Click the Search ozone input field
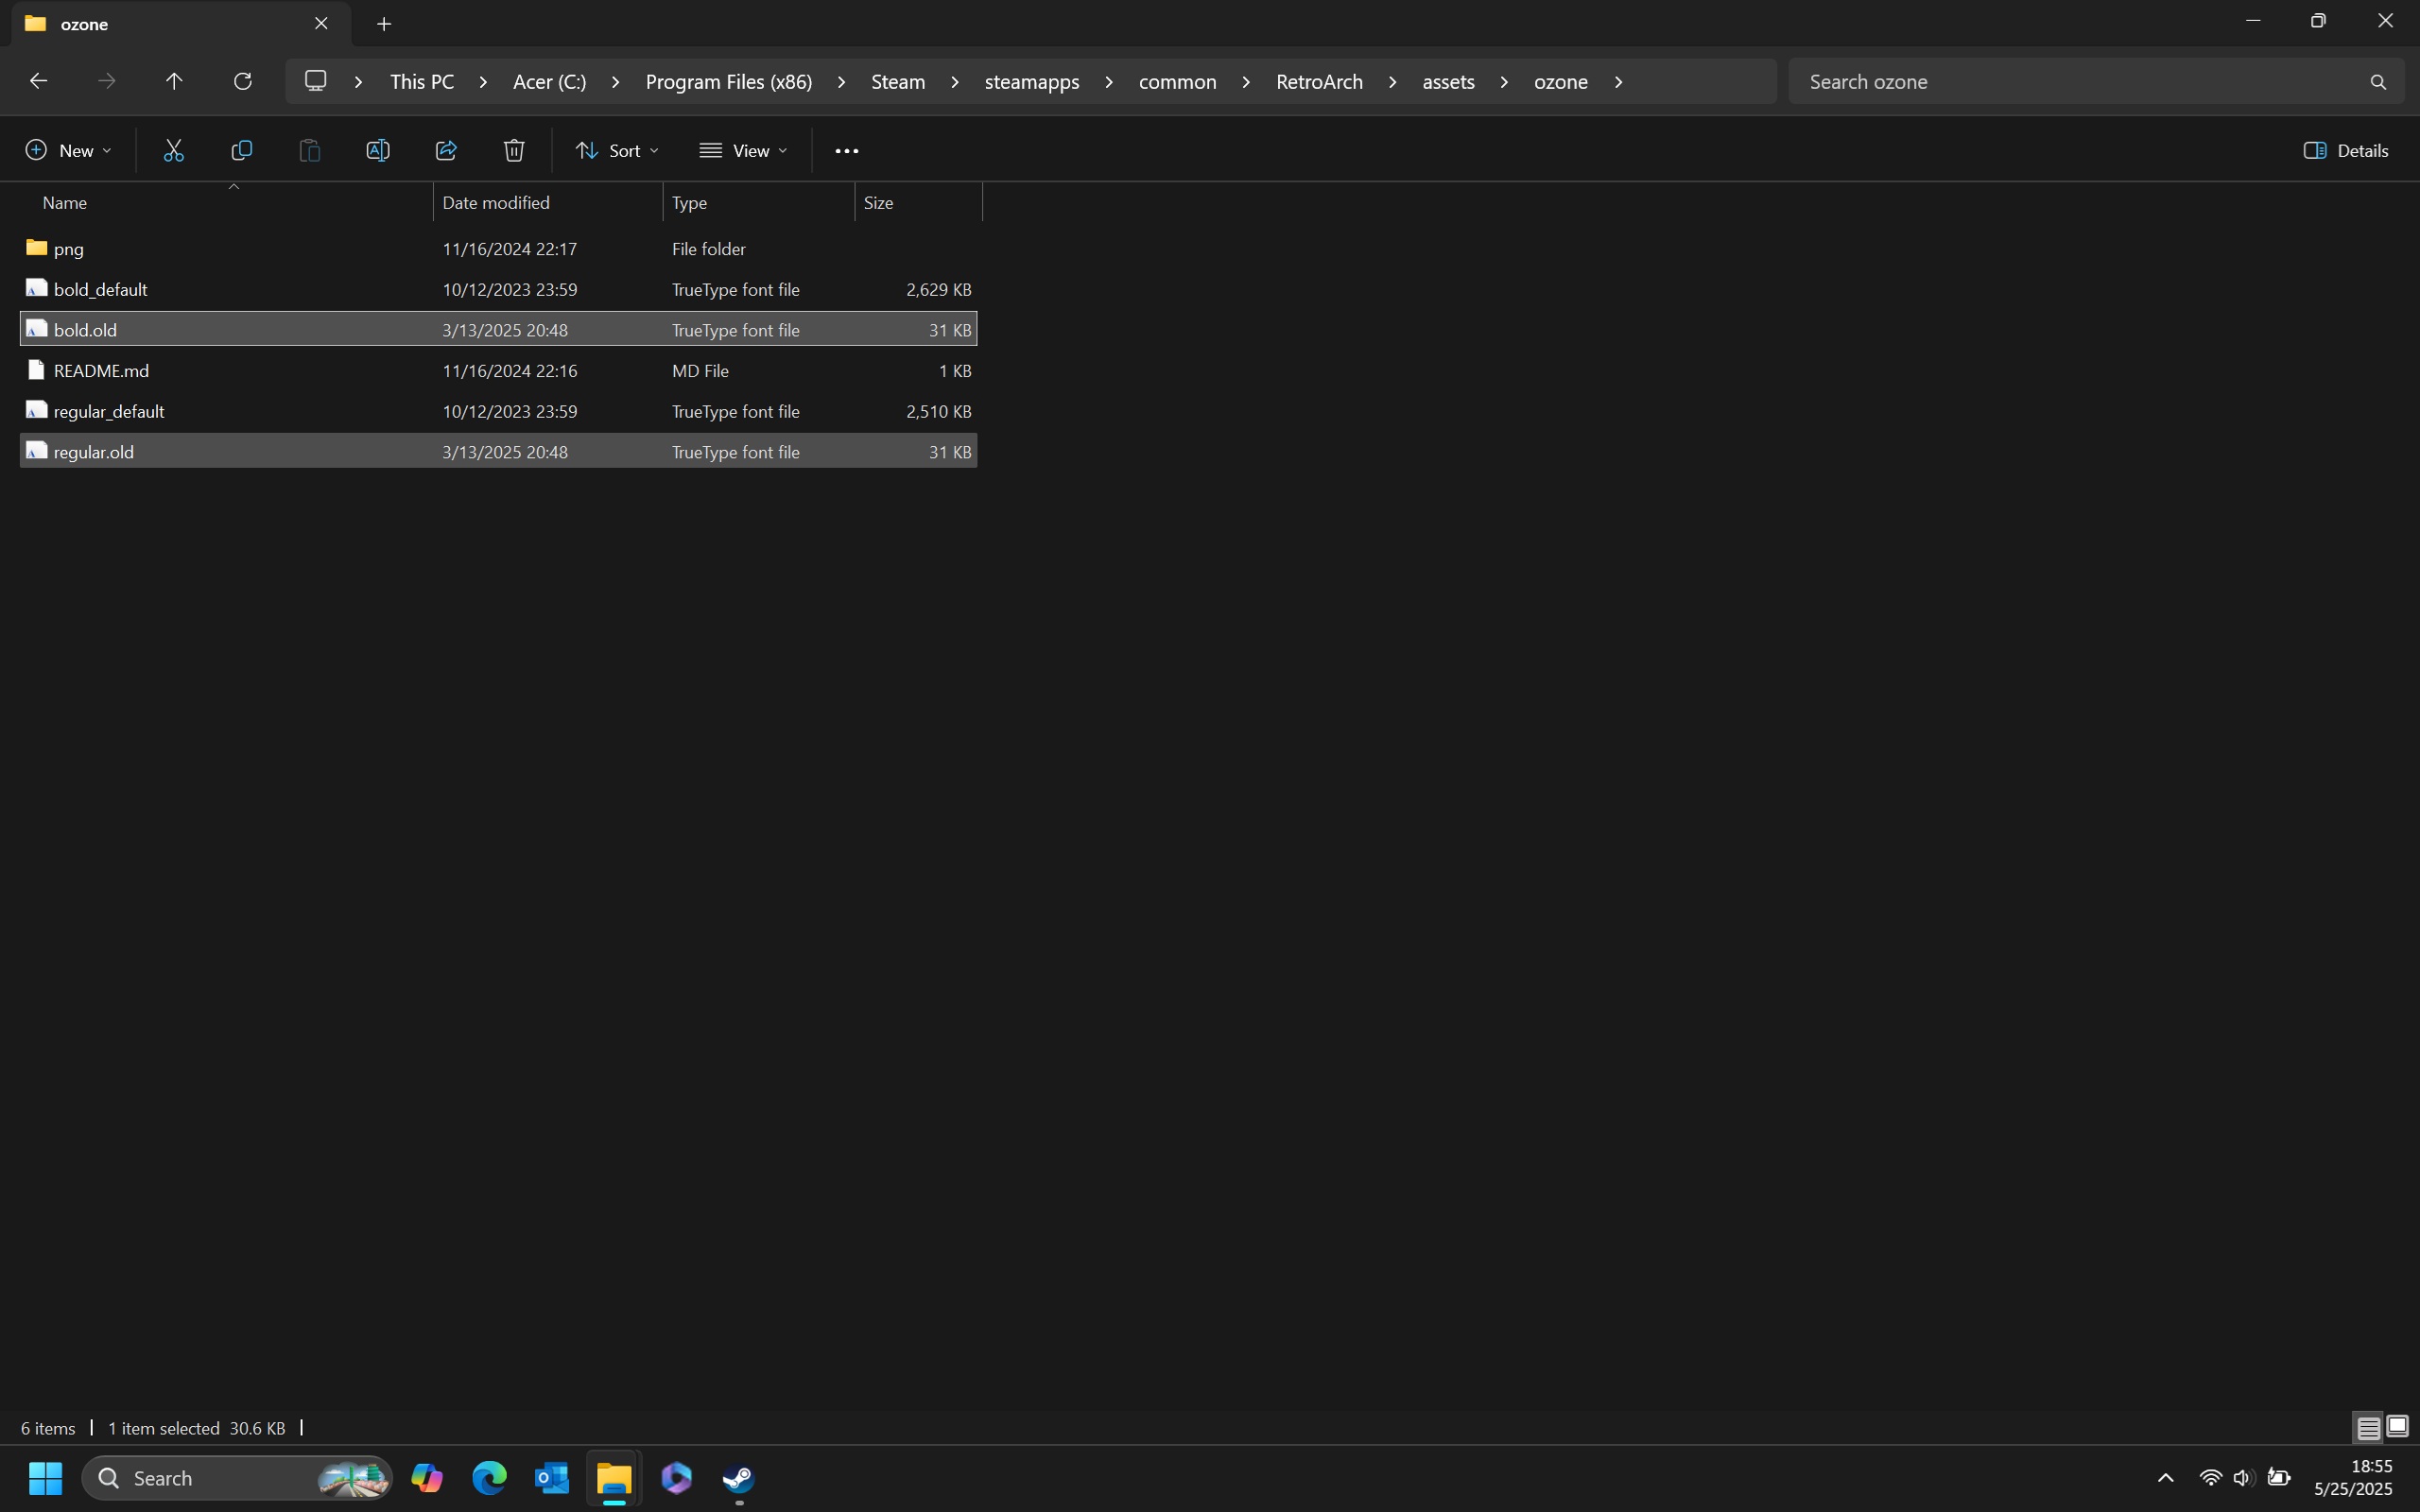 (2080, 82)
